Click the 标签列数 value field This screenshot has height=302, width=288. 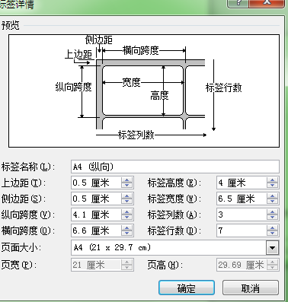pyautogui.click(x=242, y=215)
